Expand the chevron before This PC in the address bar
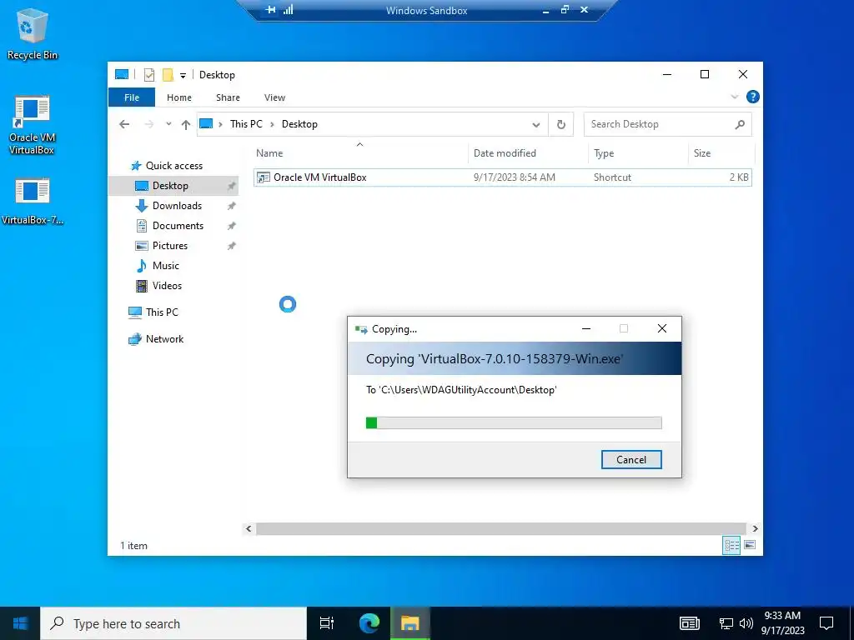 click(x=220, y=125)
